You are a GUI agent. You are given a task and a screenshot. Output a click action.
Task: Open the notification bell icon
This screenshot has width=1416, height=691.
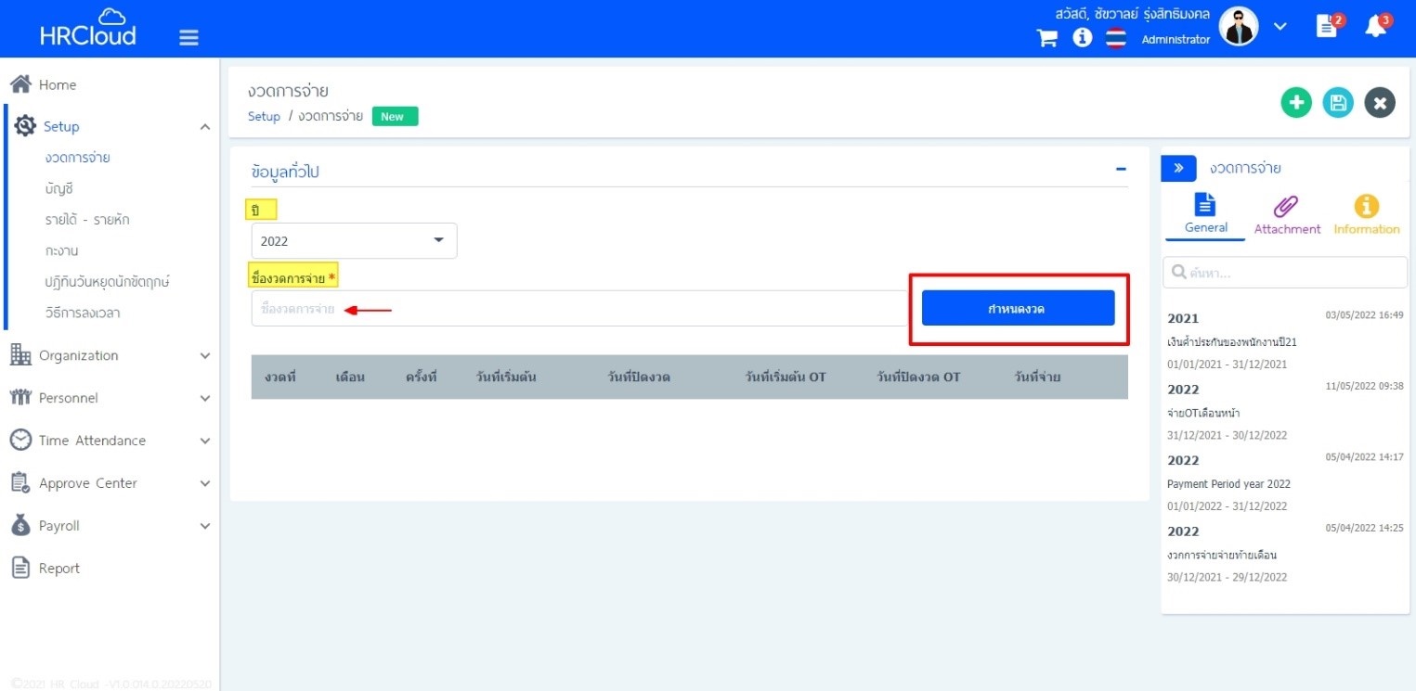click(1375, 28)
